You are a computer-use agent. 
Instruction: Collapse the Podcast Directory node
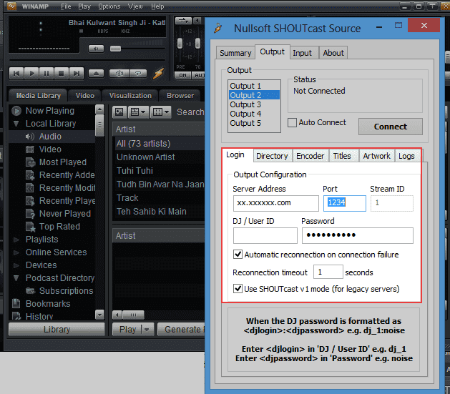[16, 278]
